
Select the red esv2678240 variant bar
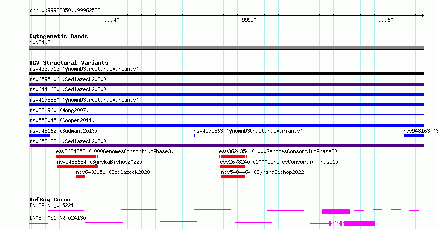[x=233, y=167]
